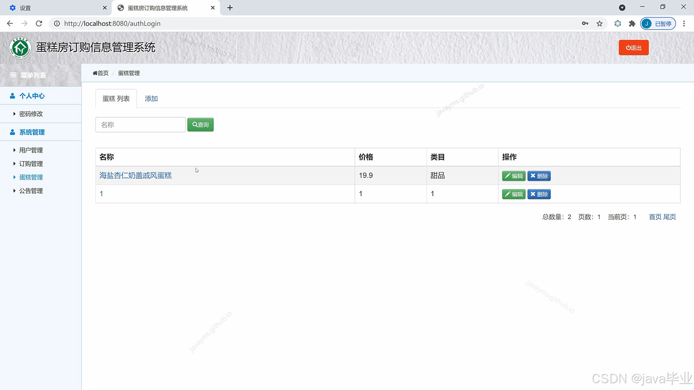
Task: Open 公告管理 in the sidebar
Action: 31,191
